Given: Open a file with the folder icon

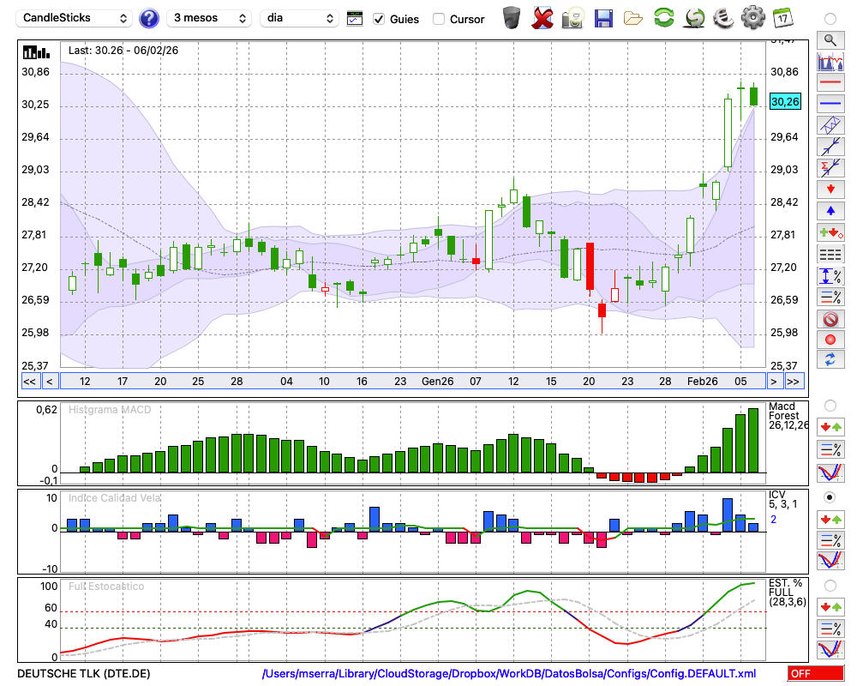Looking at the screenshot, I should pyautogui.click(x=633, y=19).
